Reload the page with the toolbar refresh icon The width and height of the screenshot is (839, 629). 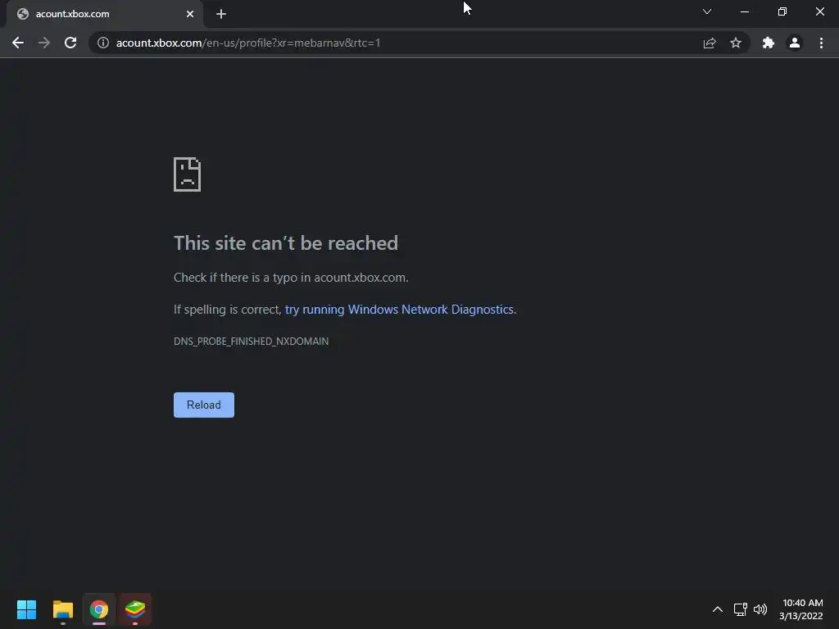point(70,43)
